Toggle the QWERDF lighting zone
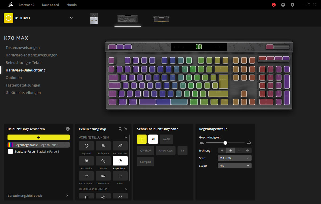This screenshot has height=204, width=321. pos(146,151)
